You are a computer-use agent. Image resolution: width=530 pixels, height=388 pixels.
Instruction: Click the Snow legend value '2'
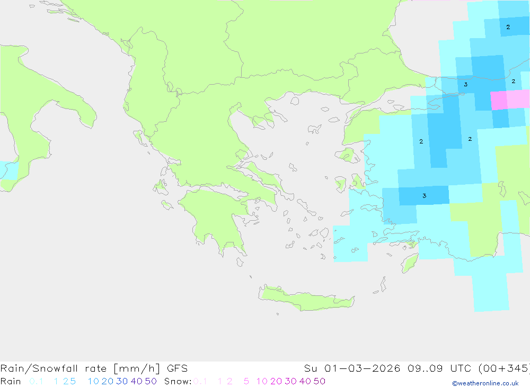point(229,381)
